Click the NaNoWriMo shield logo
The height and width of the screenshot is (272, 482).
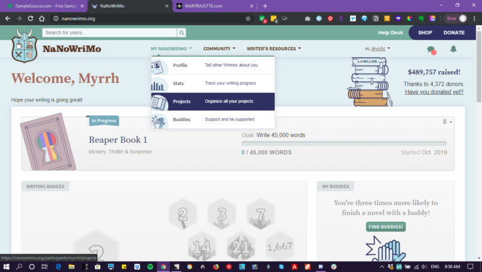click(25, 47)
